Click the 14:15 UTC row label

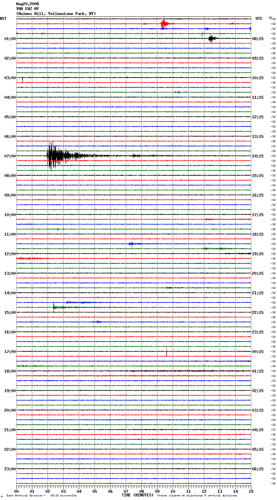pos(258,156)
